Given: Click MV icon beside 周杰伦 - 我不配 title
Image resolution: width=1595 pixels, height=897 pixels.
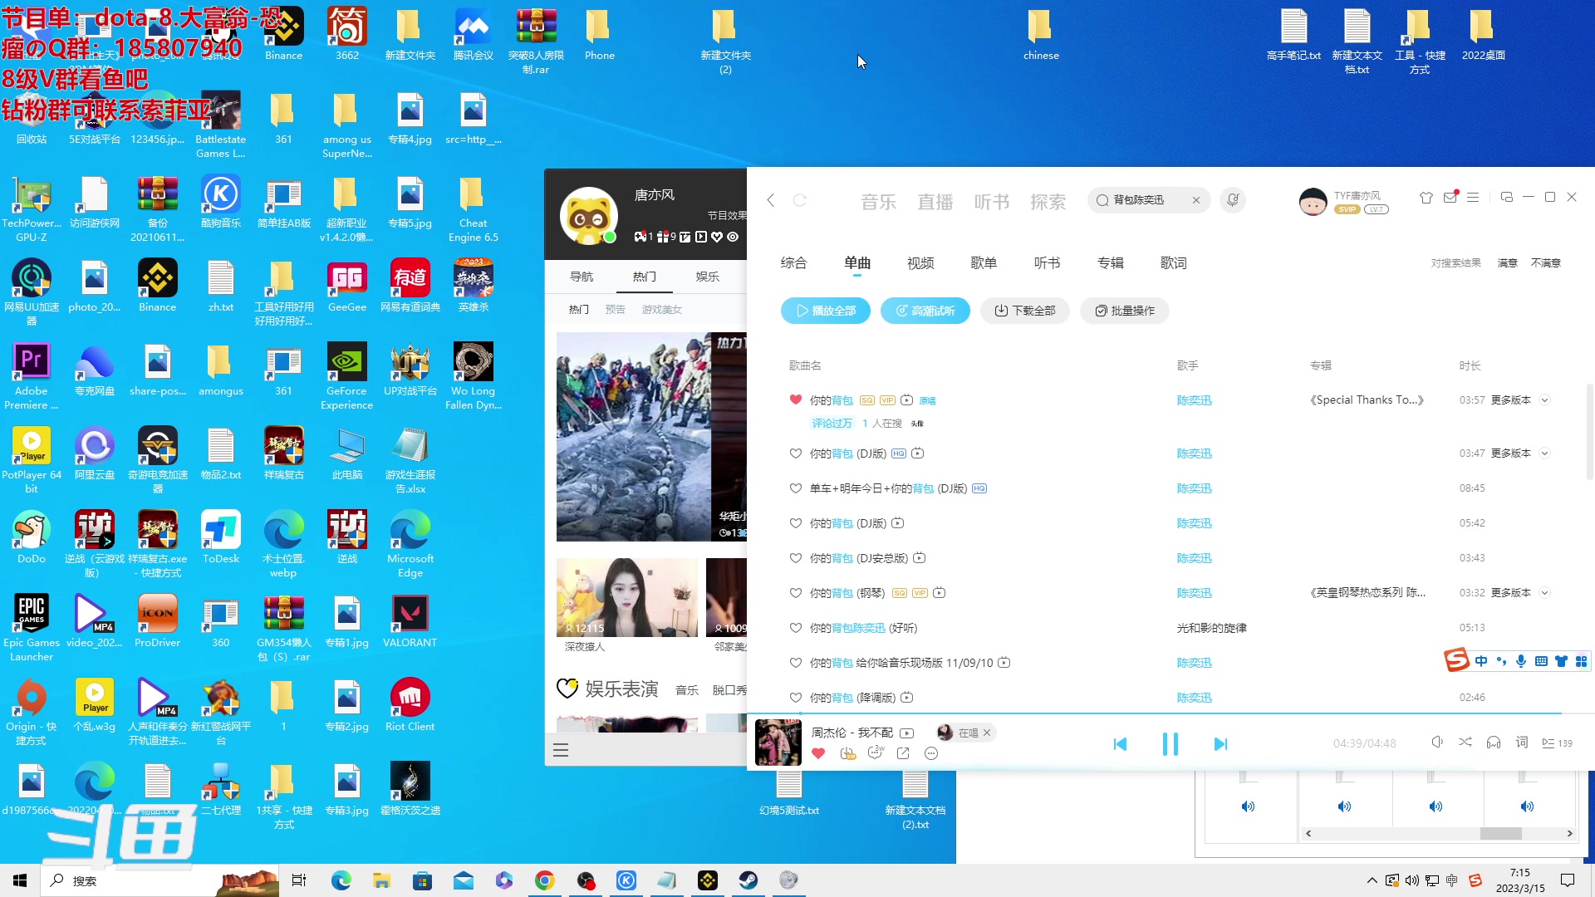Looking at the screenshot, I should pyautogui.click(x=907, y=733).
